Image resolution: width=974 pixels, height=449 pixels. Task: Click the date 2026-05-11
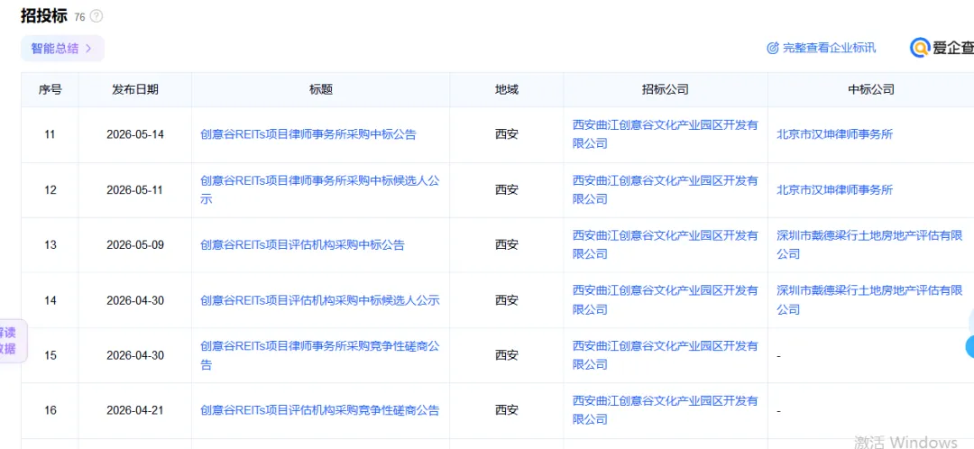pyautogui.click(x=135, y=189)
